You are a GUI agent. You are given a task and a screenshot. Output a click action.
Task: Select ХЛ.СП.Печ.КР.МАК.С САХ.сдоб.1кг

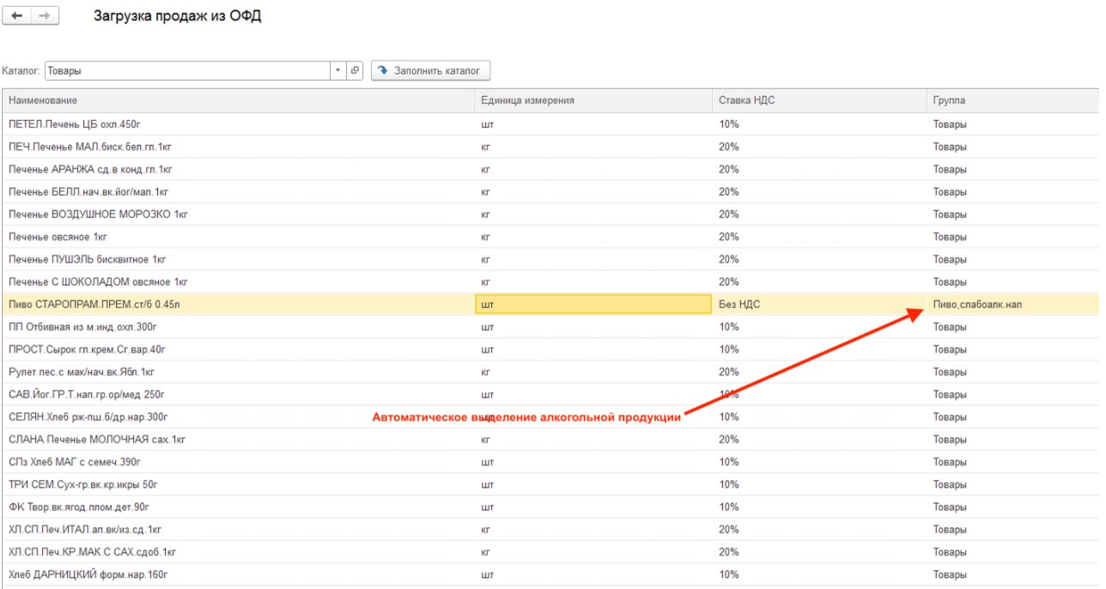(550, 552)
